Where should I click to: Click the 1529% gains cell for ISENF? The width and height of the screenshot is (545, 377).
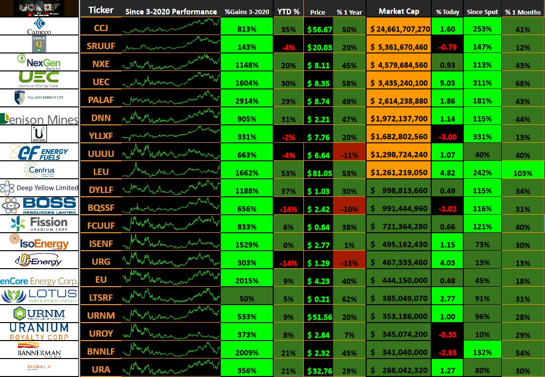pos(247,242)
